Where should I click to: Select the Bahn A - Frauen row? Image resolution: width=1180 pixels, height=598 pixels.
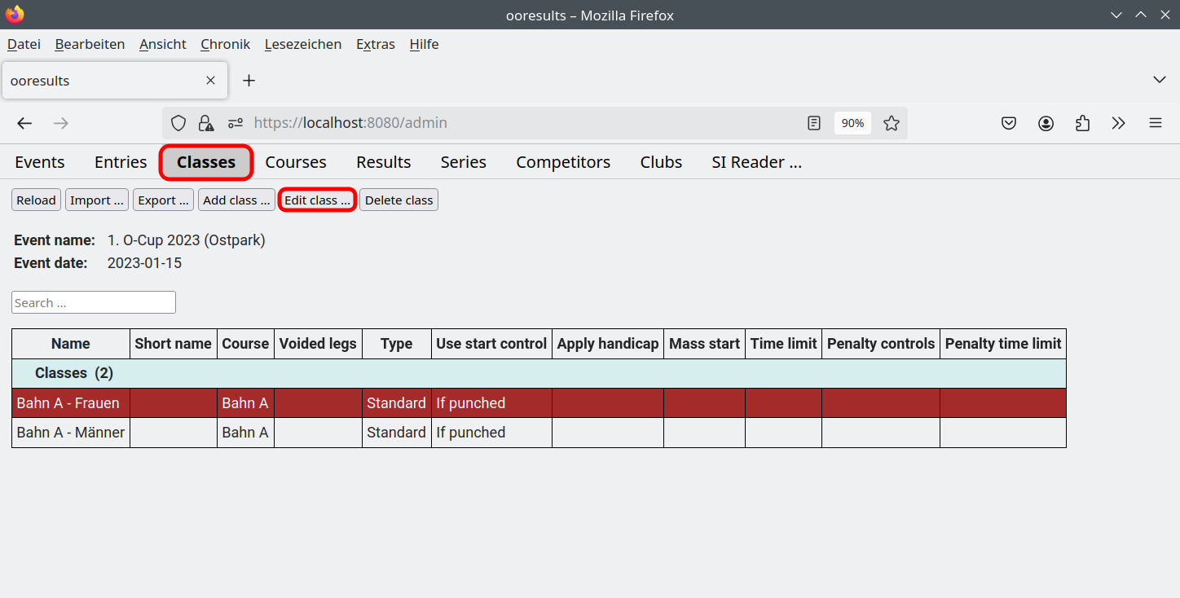tap(539, 403)
